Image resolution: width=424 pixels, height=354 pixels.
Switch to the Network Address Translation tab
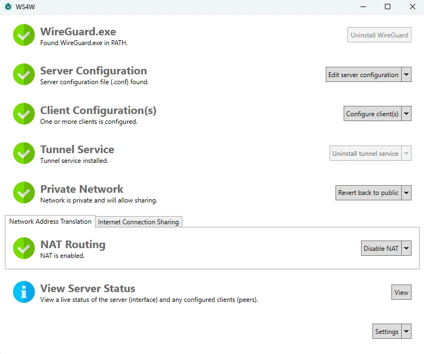click(50, 222)
